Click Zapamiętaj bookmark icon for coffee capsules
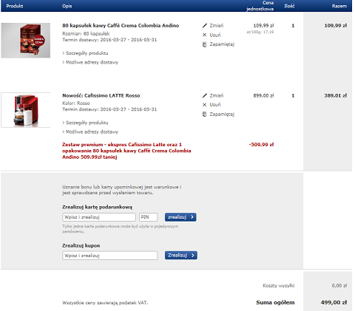 [x=204, y=44]
